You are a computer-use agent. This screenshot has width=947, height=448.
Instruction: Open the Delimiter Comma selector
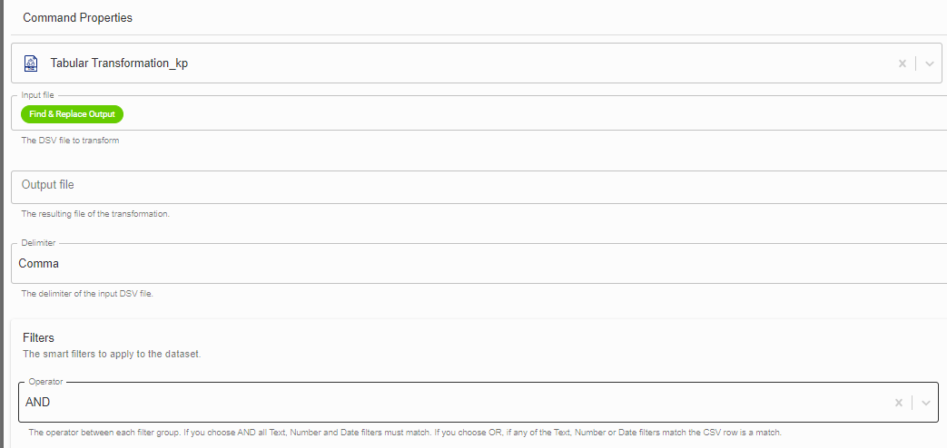478,264
